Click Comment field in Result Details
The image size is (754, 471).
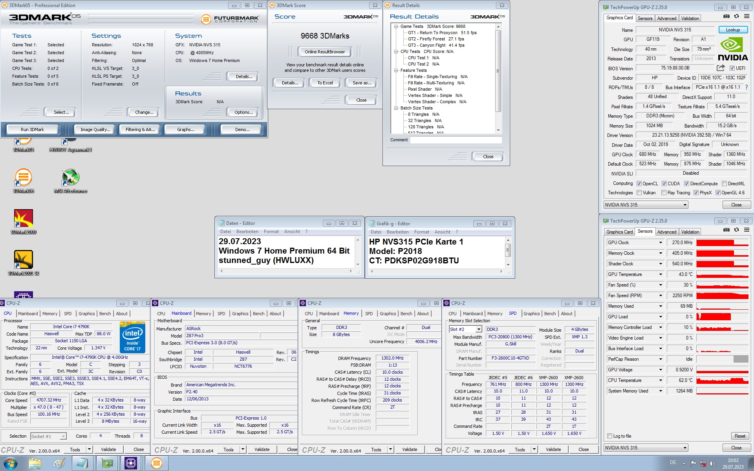pos(456,140)
